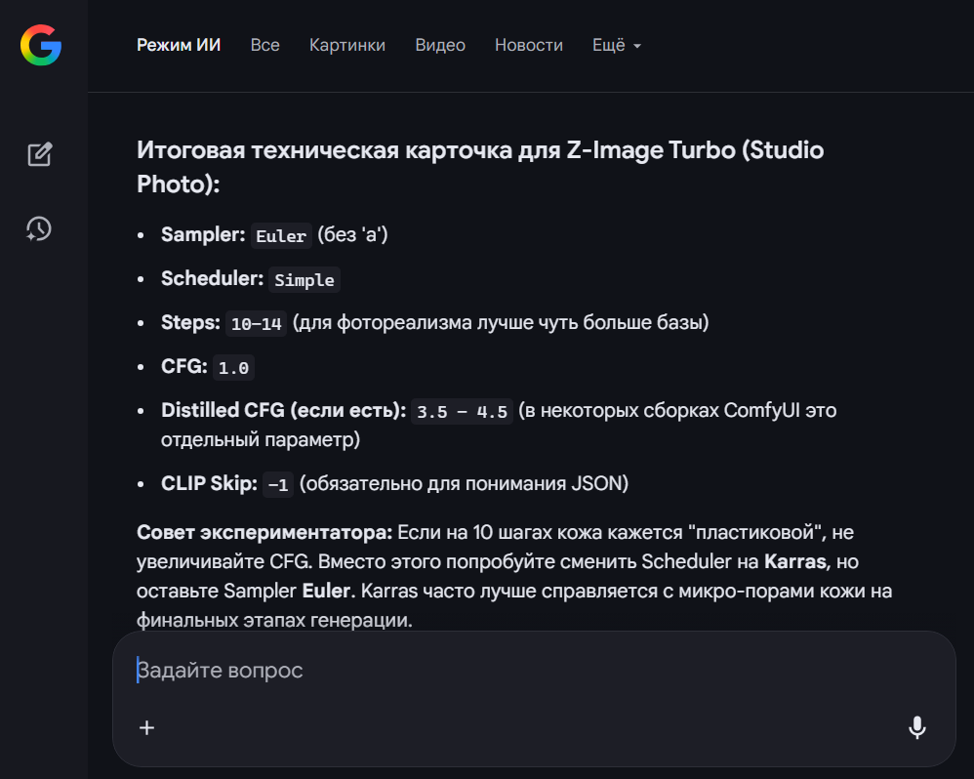Expand the Ещё dropdown menu
The image size is (974, 779).
coord(616,45)
